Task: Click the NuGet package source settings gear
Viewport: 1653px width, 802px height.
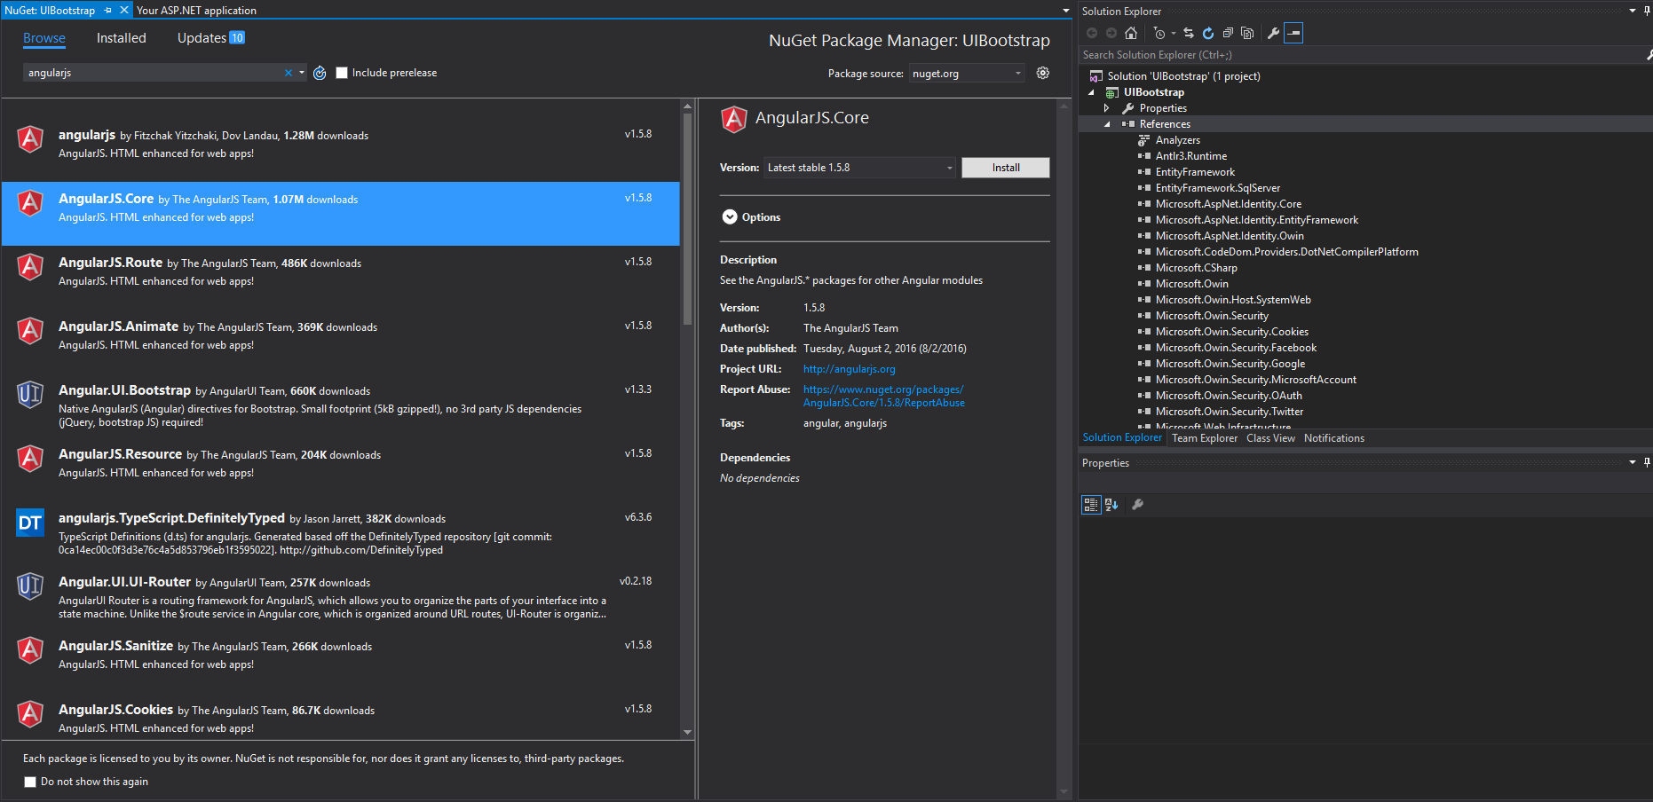Action: pyautogui.click(x=1043, y=73)
